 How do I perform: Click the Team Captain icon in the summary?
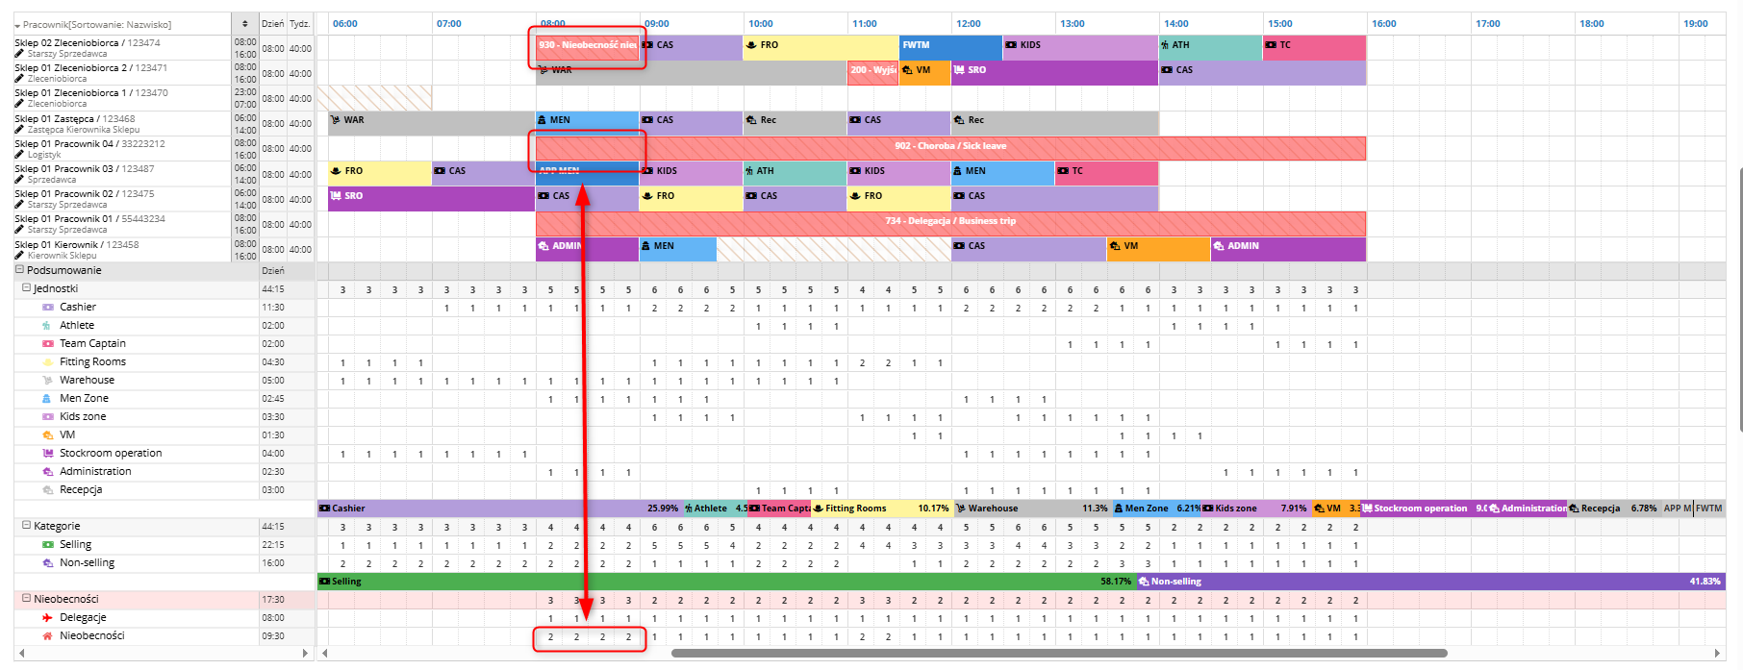pyautogui.click(x=47, y=344)
